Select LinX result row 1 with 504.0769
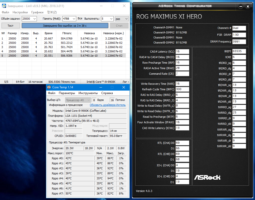255x200 pixels. (63, 38)
